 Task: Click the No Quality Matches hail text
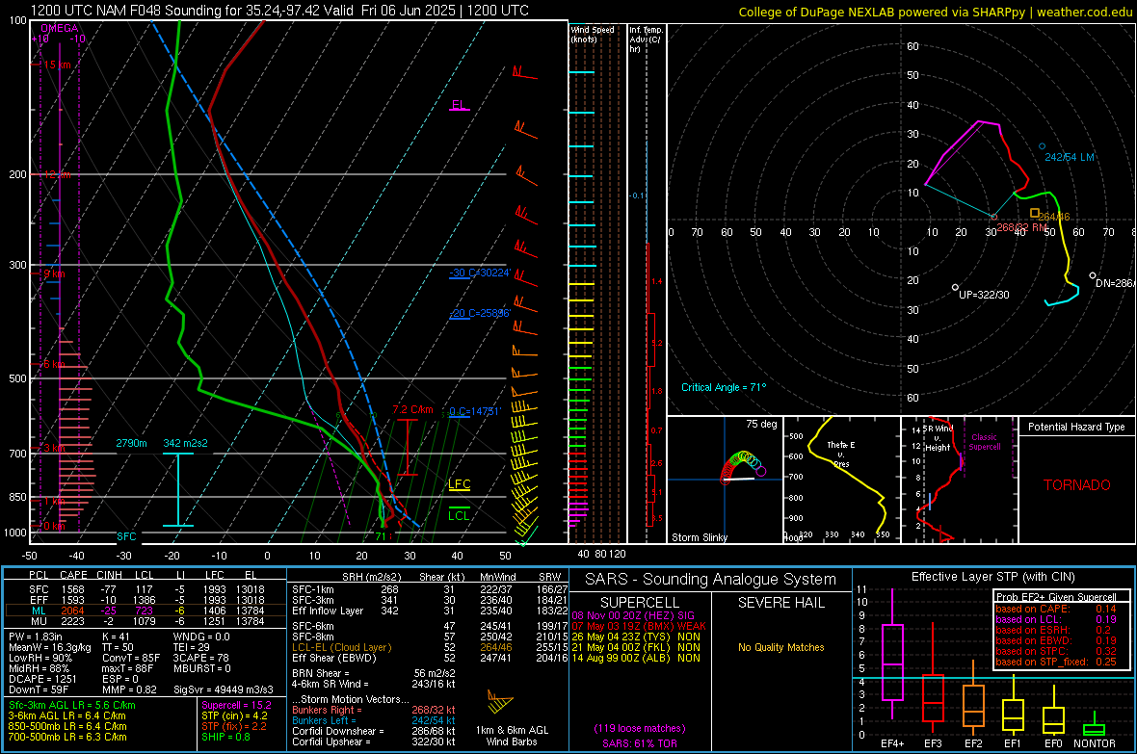point(780,647)
